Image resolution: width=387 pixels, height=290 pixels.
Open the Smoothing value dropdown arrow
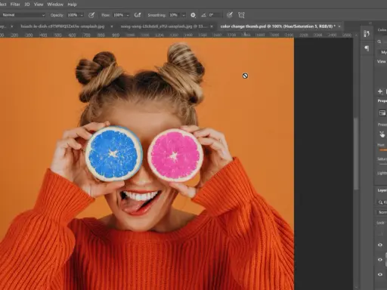click(184, 15)
